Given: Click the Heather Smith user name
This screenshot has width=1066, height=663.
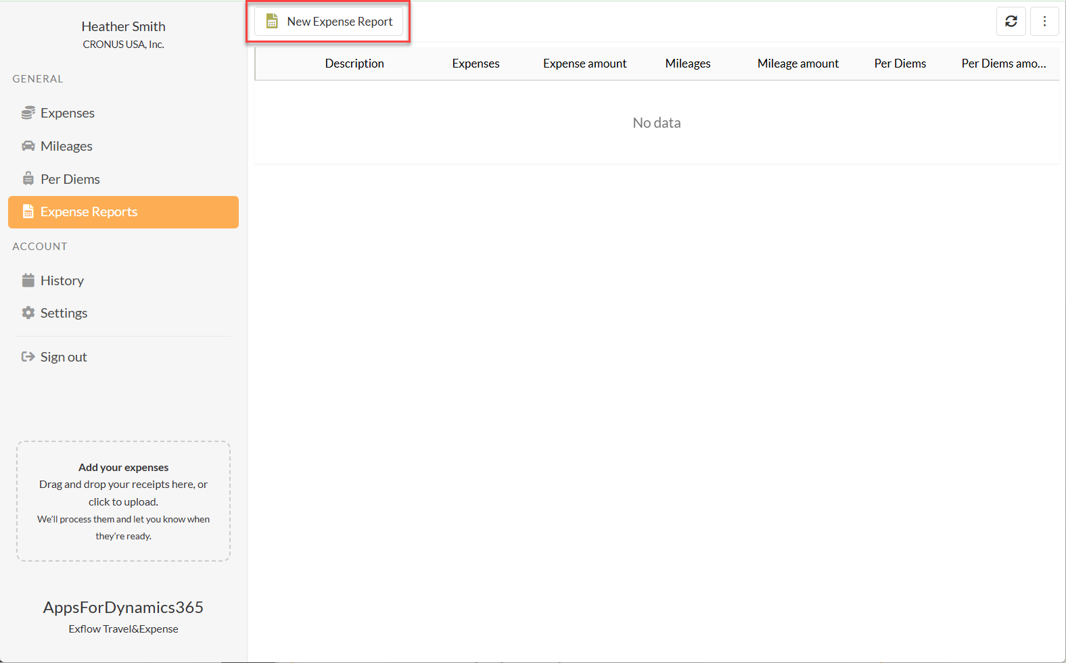Looking at the screenshot, I should coord(123,26).
